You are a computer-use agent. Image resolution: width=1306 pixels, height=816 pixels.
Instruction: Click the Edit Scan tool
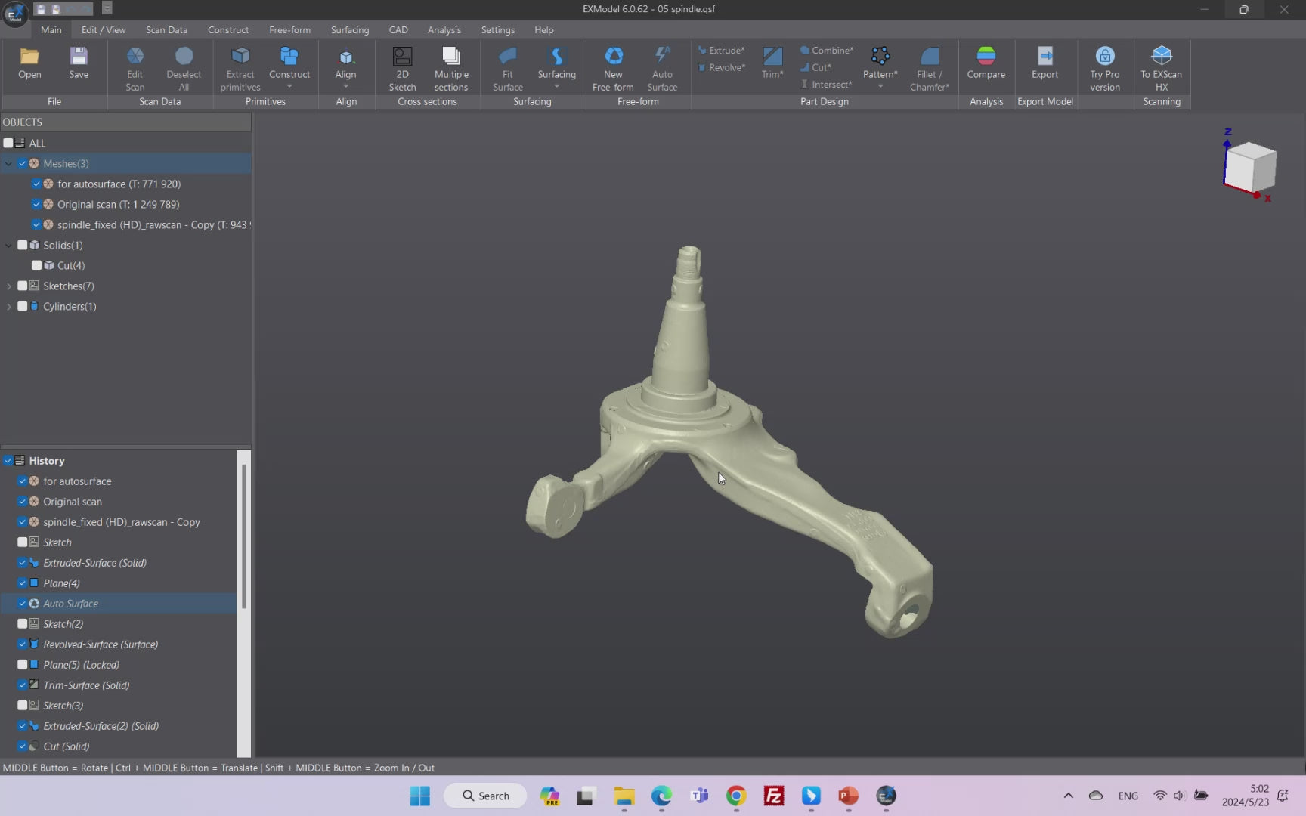pos(135,69)
